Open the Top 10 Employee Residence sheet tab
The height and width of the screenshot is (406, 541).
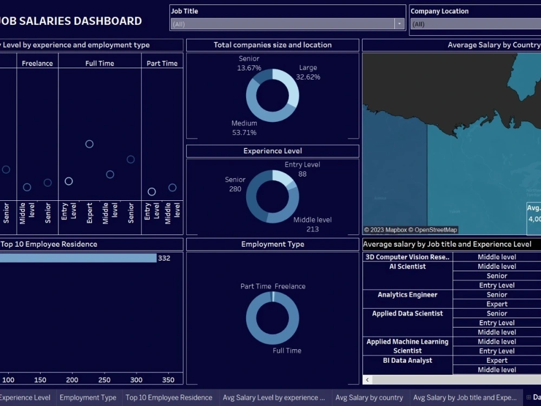pyautogui.click(x=169, y=398)
